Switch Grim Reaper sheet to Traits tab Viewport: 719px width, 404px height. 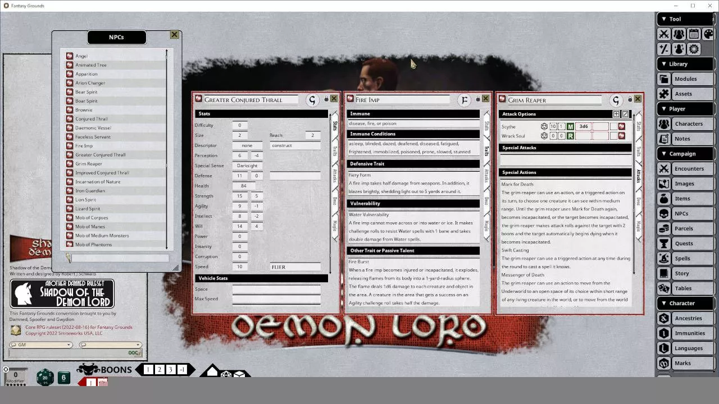(x=639, y=151)
